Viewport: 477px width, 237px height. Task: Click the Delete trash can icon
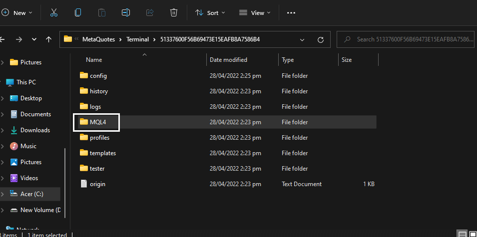(x=174, y=12)
